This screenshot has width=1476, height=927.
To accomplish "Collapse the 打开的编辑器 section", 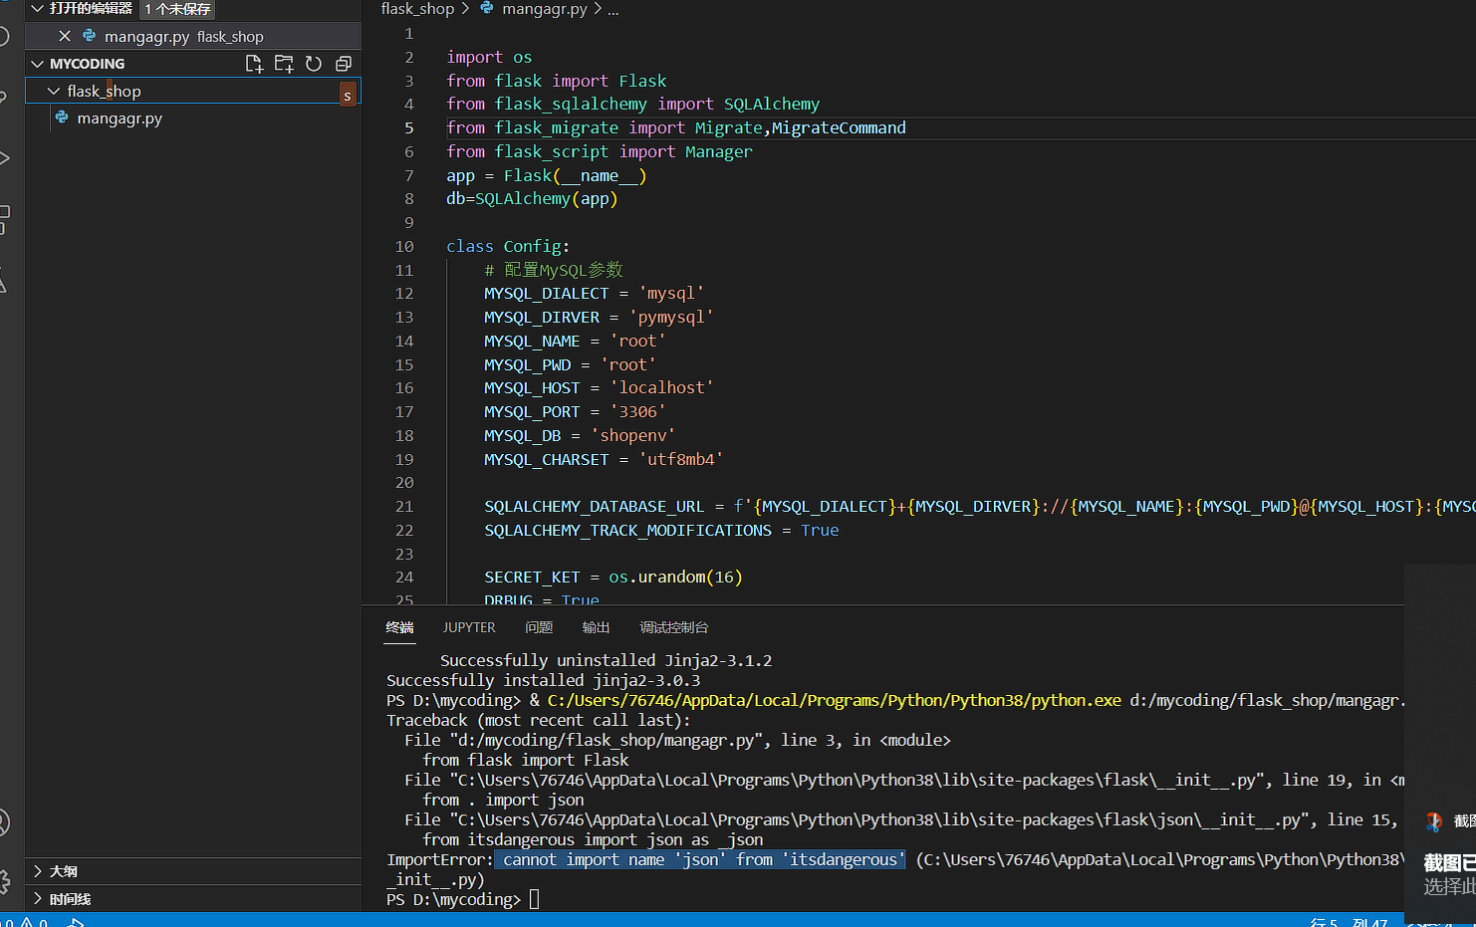I will tap(38, 8).
